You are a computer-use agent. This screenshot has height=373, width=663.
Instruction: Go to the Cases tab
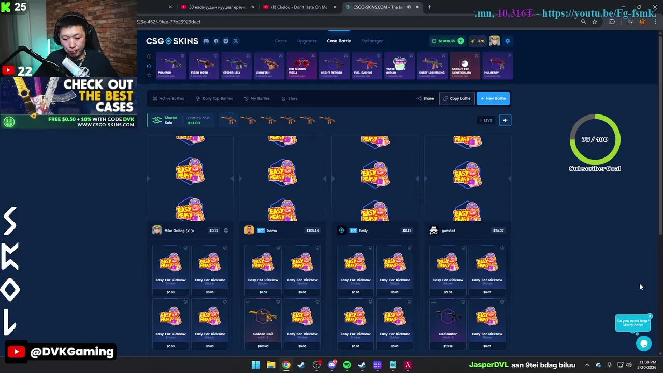tap(281, 41)
